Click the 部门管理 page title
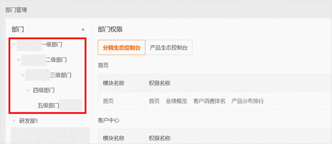The width and height of the screenshot is (332, 144). point(16,10)
